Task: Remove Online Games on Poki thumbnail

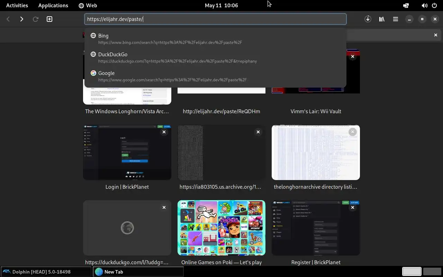Action: pos(258,207)
